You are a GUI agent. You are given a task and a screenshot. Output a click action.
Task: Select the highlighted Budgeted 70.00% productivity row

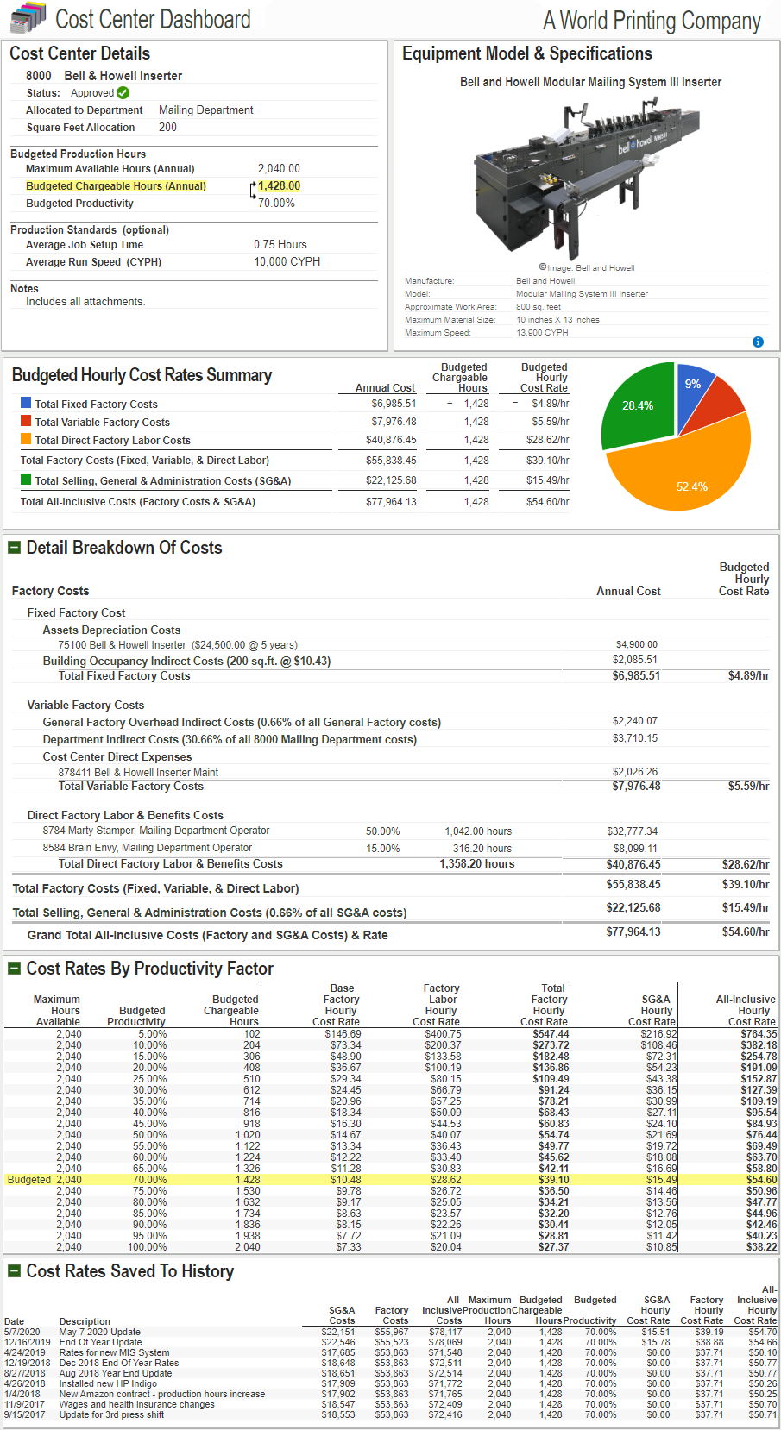390,1179
